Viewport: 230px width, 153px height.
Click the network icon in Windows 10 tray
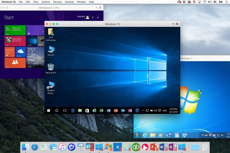tap(147, 111)
